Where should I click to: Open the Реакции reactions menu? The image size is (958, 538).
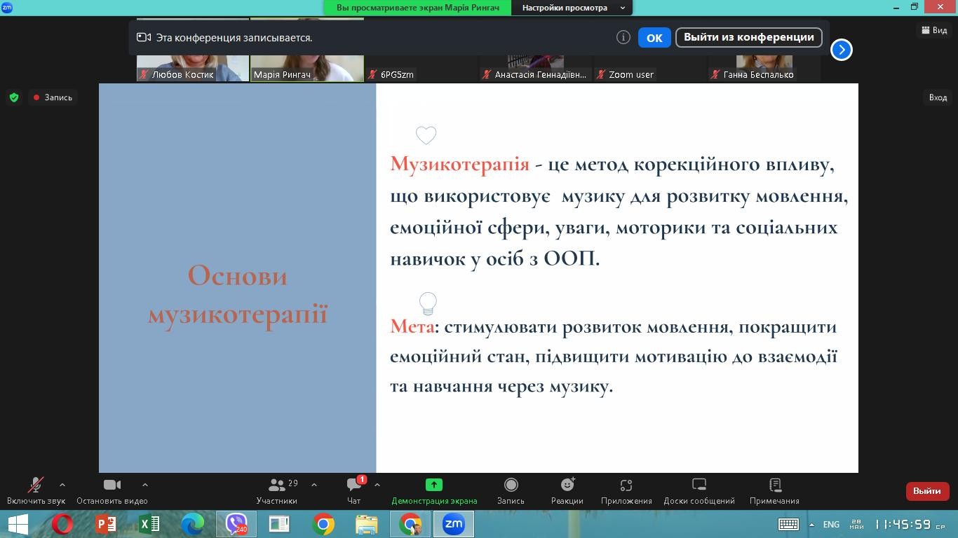pyautogui.click(x=567, y=491)
